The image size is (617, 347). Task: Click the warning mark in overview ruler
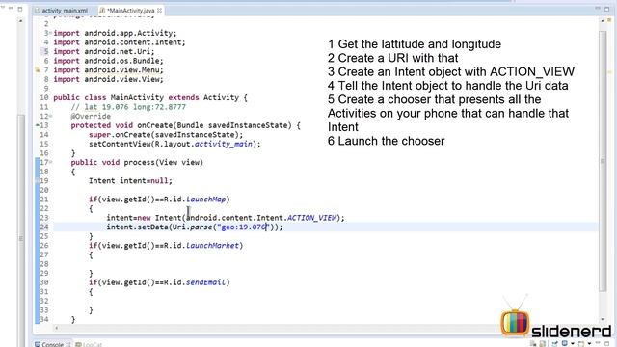pos(609,72)
